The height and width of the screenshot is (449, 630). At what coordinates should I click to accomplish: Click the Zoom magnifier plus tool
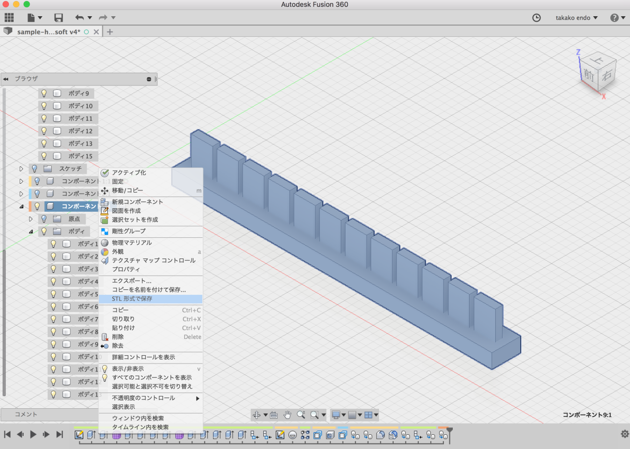tap(301, 415)
